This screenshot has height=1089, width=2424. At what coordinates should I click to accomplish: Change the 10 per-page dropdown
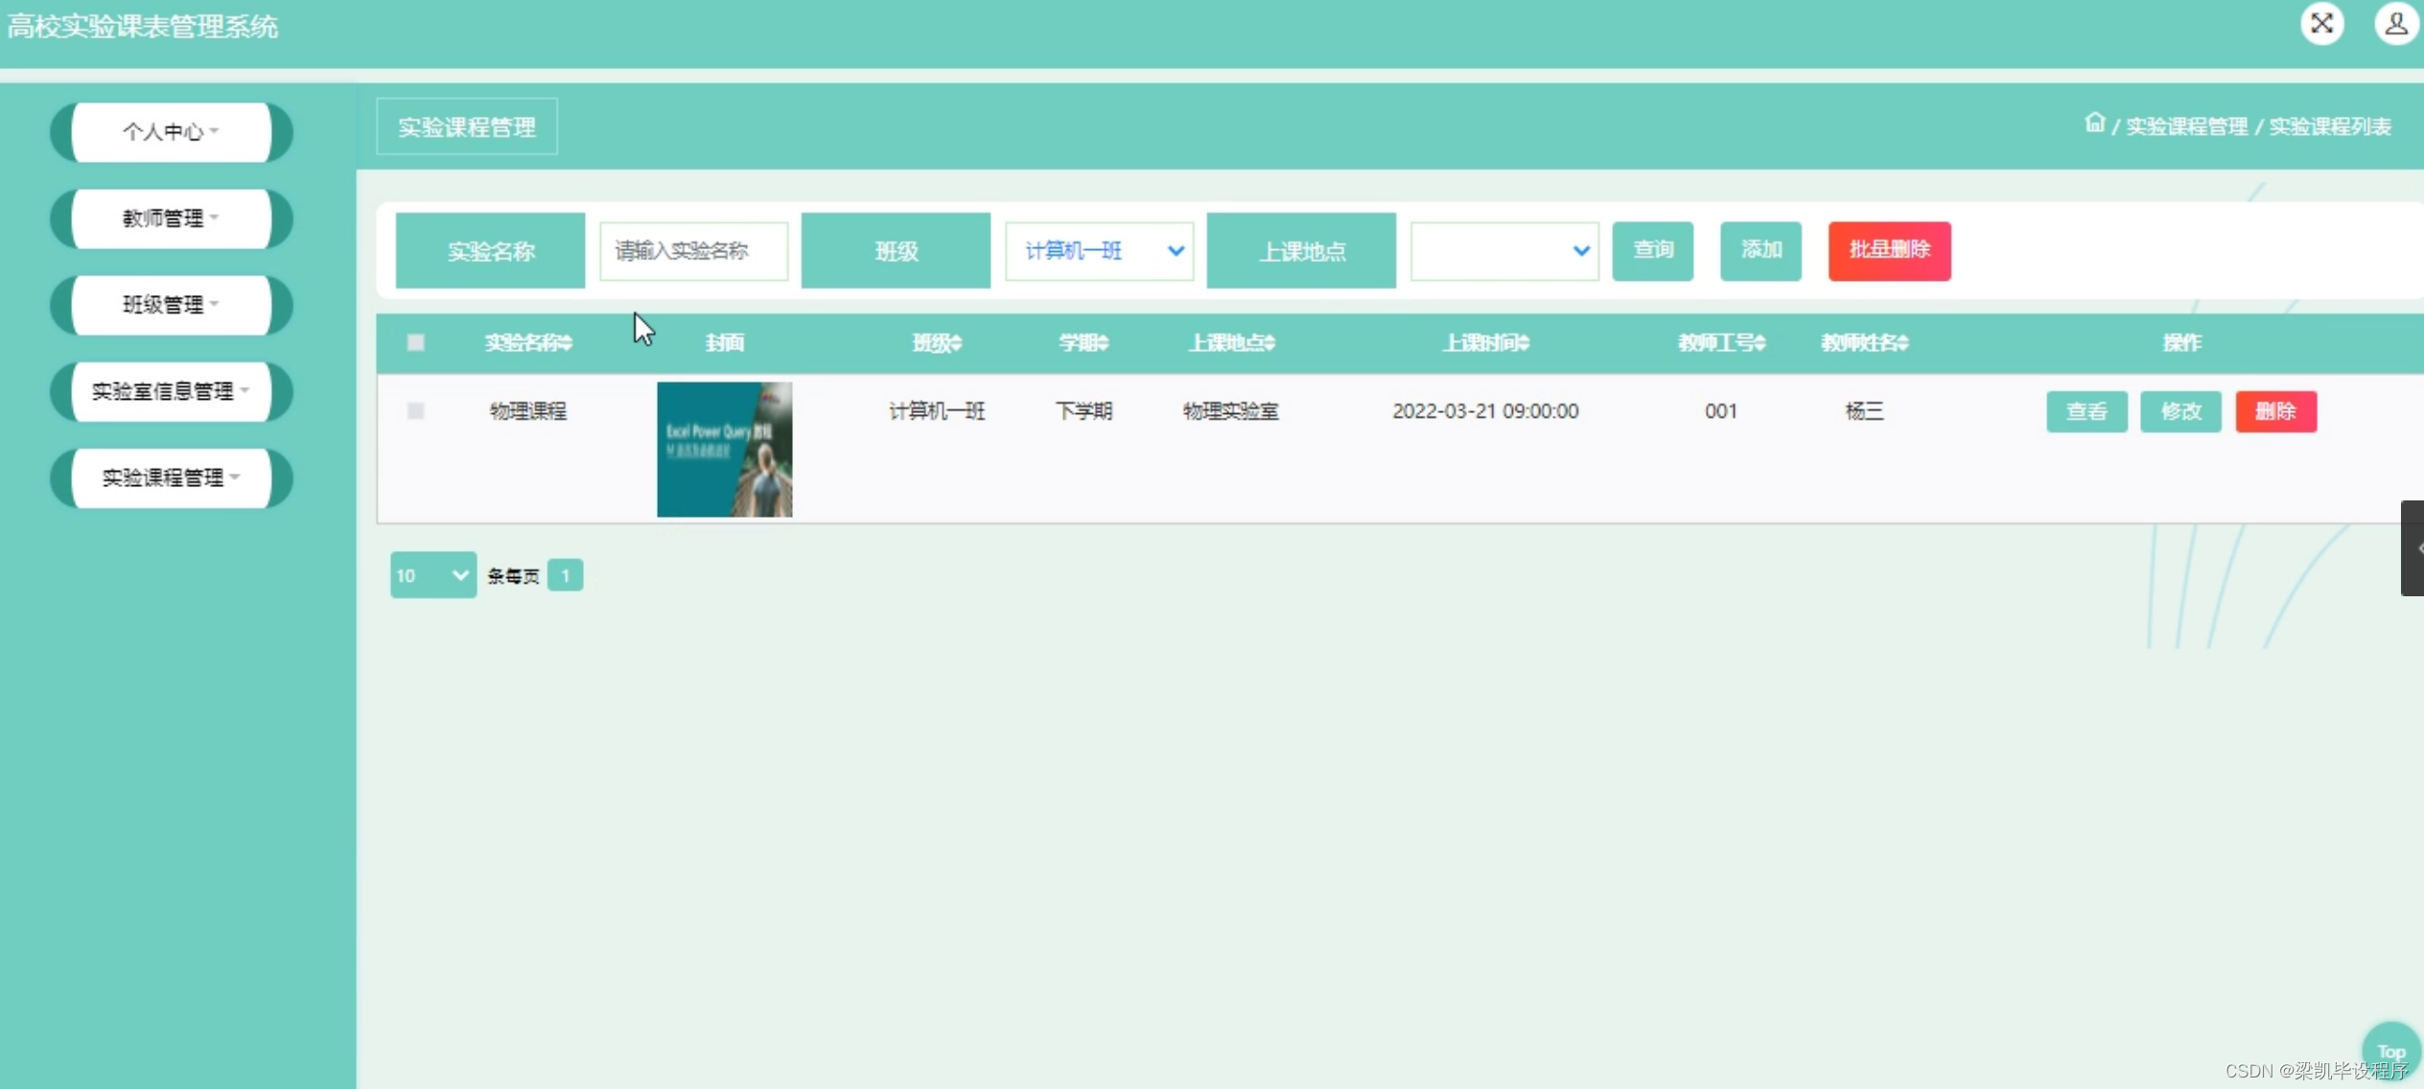[x=432, y=575]
